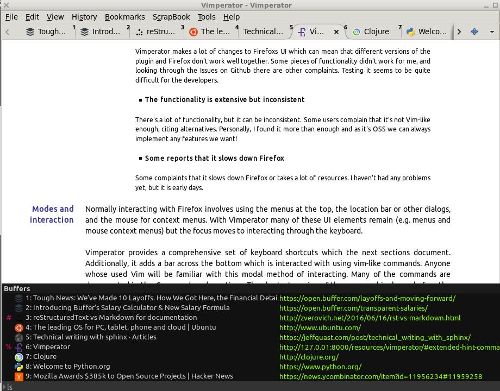
Task: Select buffer 4: The leading OS Ubuntu
Action: [121, 327]
